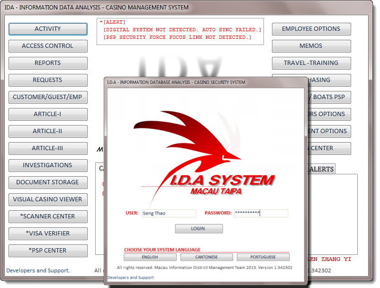Open the REPORTS module

point(48,63)
